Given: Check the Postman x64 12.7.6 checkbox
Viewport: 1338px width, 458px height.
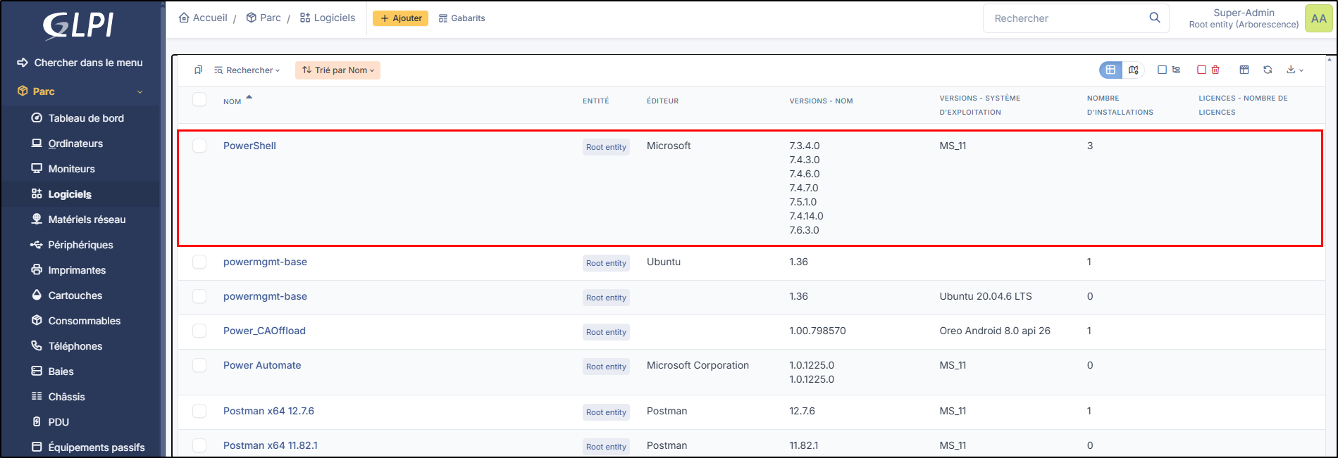Looking at the screenshot, I should pyautogui.click(x=199, y=411).
